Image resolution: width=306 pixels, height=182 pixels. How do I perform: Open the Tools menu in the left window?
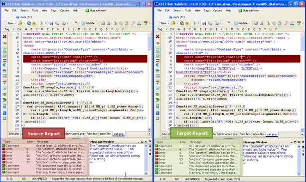coord(35,10)
